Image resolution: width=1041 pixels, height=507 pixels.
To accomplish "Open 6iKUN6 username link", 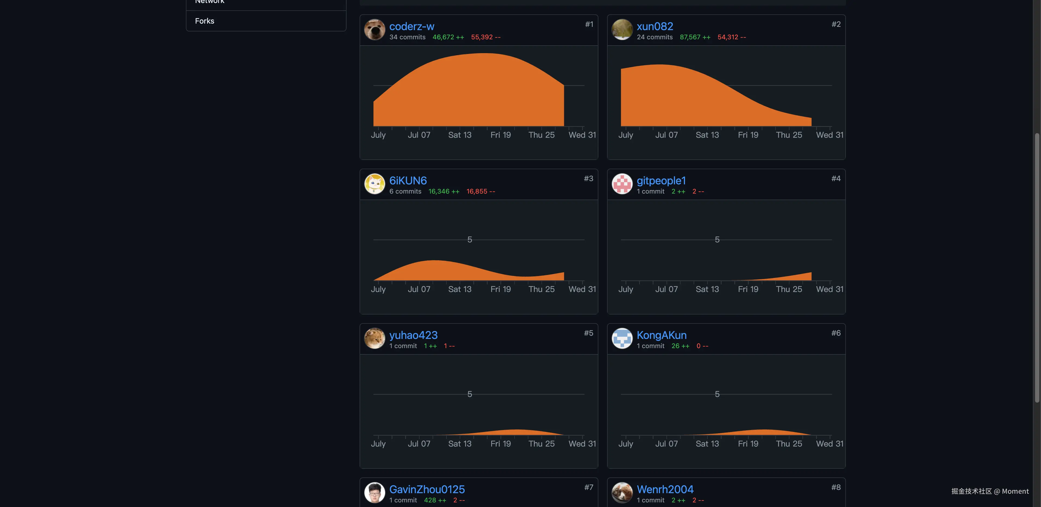I will pyautogui.click(x=408, y=181).
